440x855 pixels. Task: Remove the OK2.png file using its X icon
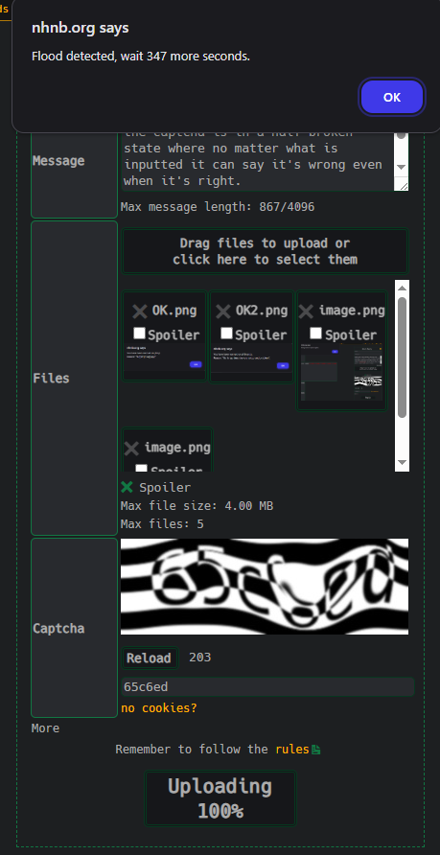(223, 312)
